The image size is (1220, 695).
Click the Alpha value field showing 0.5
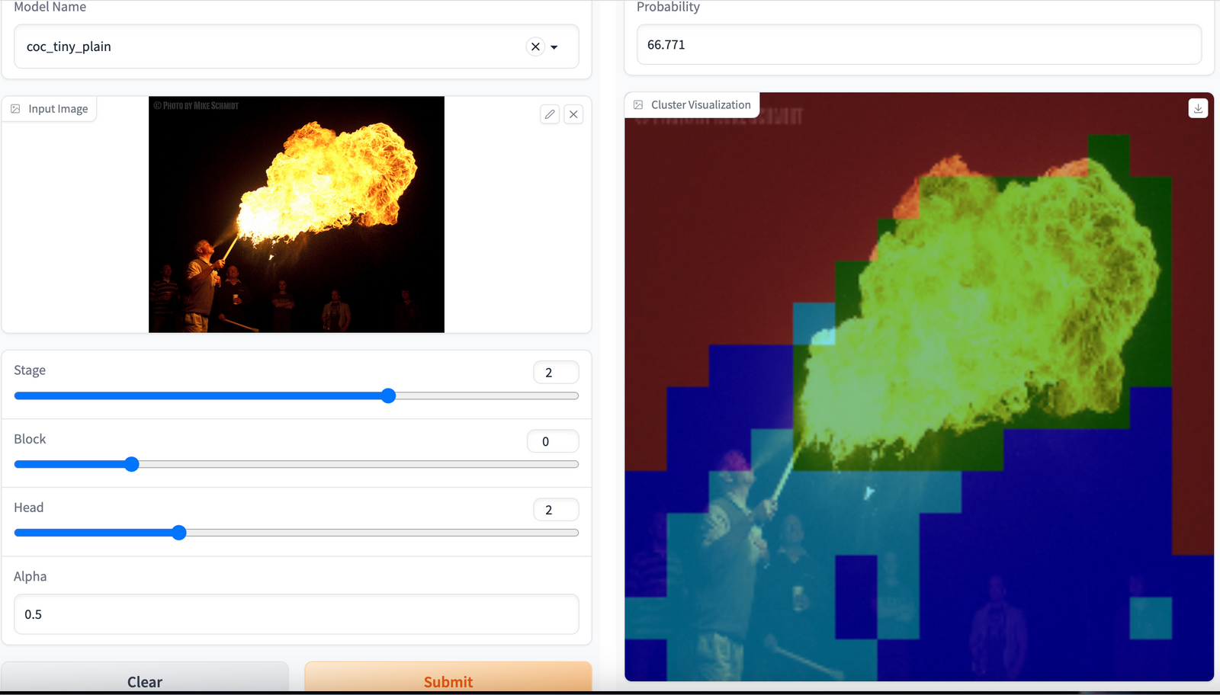coord(296,614)
